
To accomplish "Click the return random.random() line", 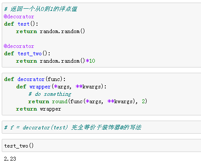I will [50, 31].
